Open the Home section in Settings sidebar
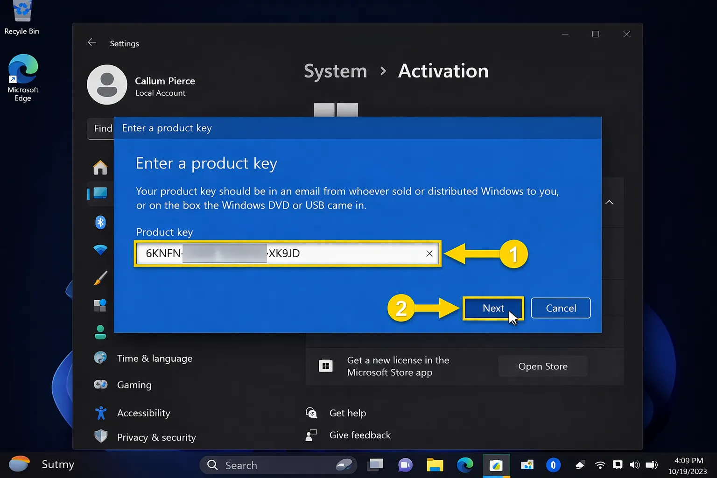 [100, 167]
